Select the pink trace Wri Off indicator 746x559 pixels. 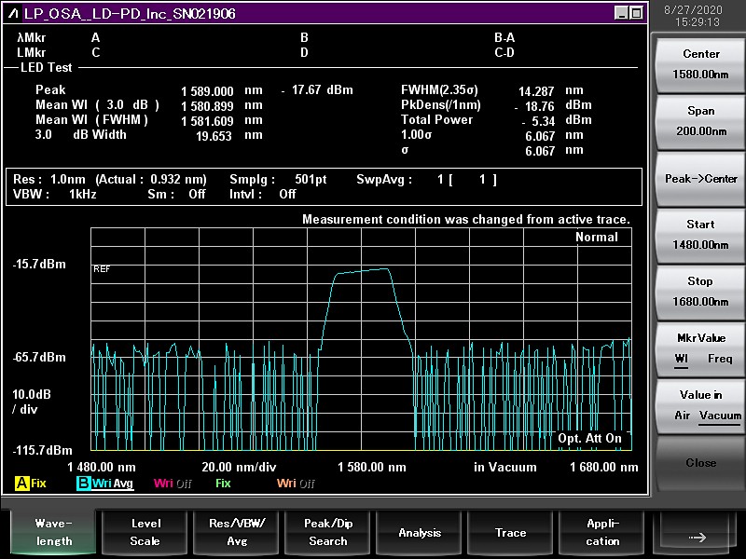tap(173, 484)
